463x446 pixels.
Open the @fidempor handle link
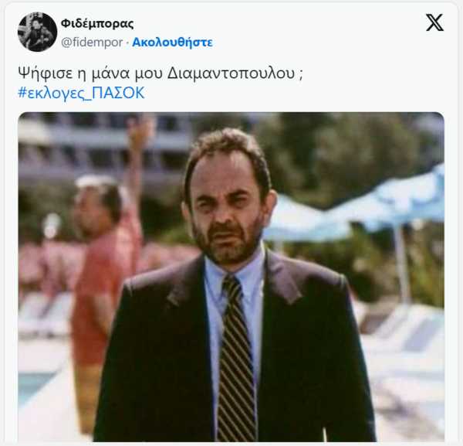pos(92,43)
